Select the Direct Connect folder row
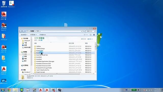This screenshot has width=163, height=92. (64, 72)
